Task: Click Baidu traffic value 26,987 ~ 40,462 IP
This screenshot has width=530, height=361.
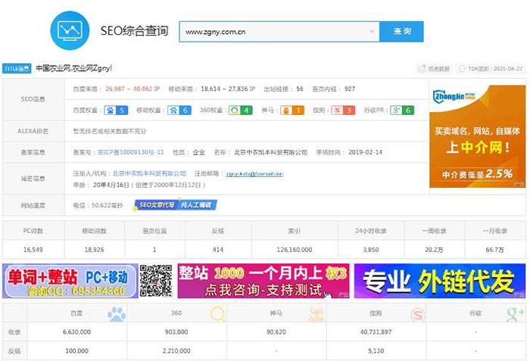Action: (132, 89)
